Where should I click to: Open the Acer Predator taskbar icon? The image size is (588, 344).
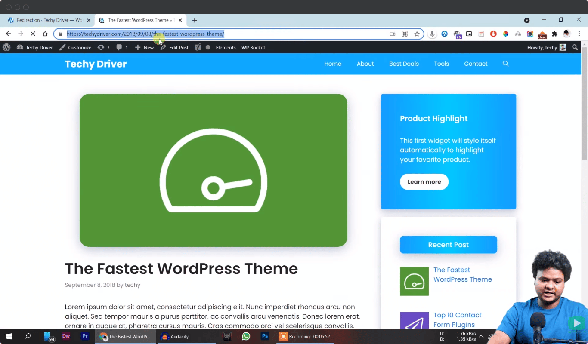point(227,336)
